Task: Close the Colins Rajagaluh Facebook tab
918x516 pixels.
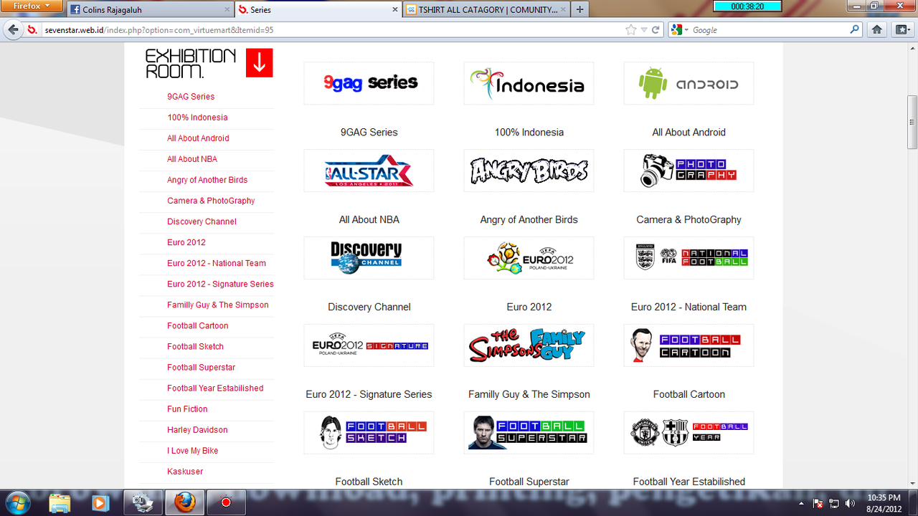Action: (227, 9)
